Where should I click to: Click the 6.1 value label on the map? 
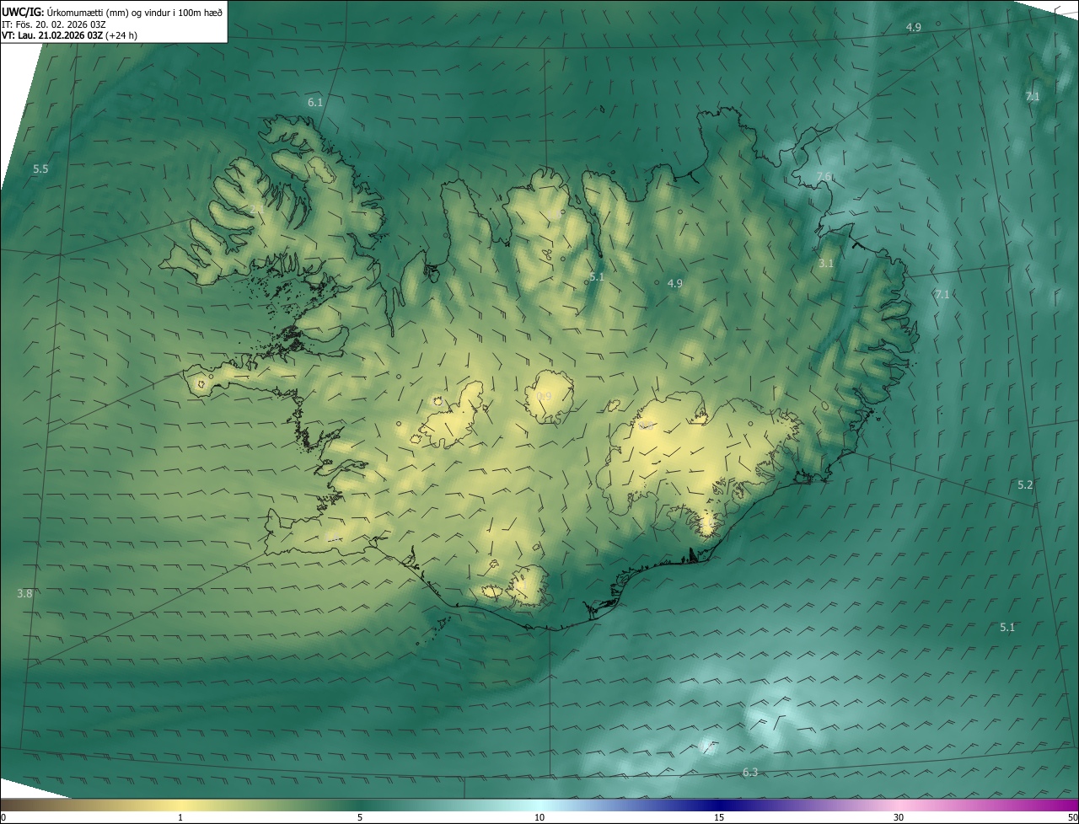pos(315,102)
